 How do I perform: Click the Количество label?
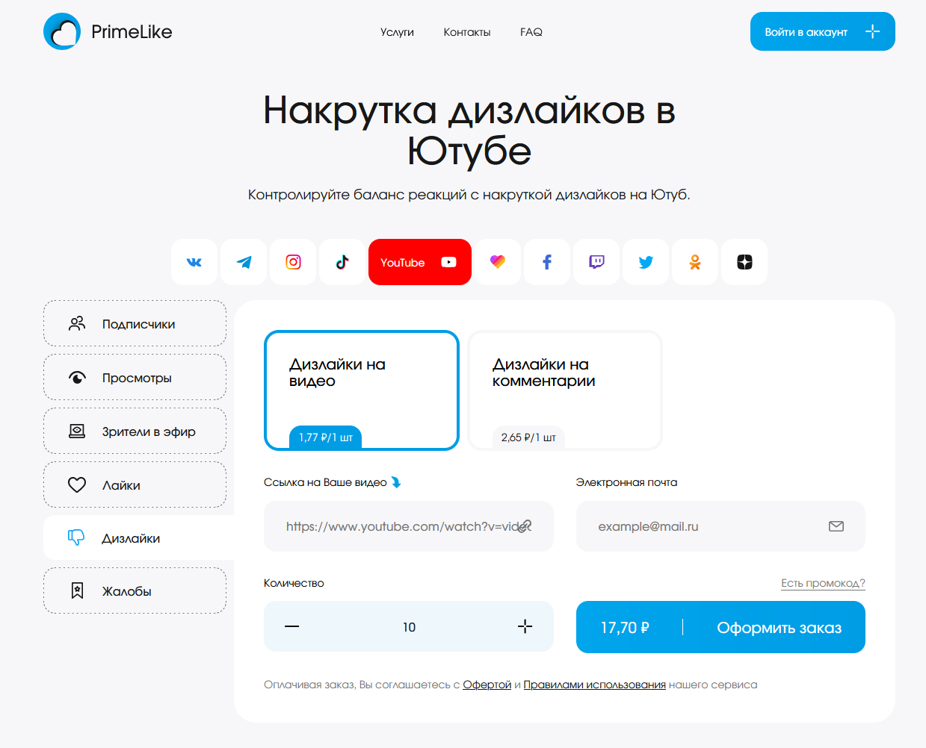click(294, 583)
